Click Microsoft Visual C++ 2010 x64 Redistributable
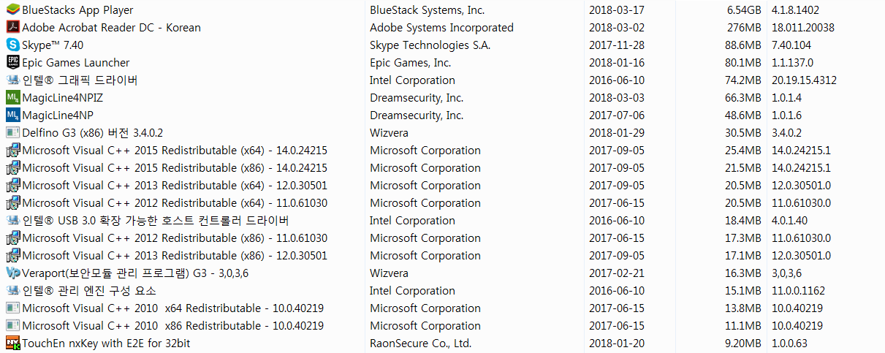 coord(173,308)
